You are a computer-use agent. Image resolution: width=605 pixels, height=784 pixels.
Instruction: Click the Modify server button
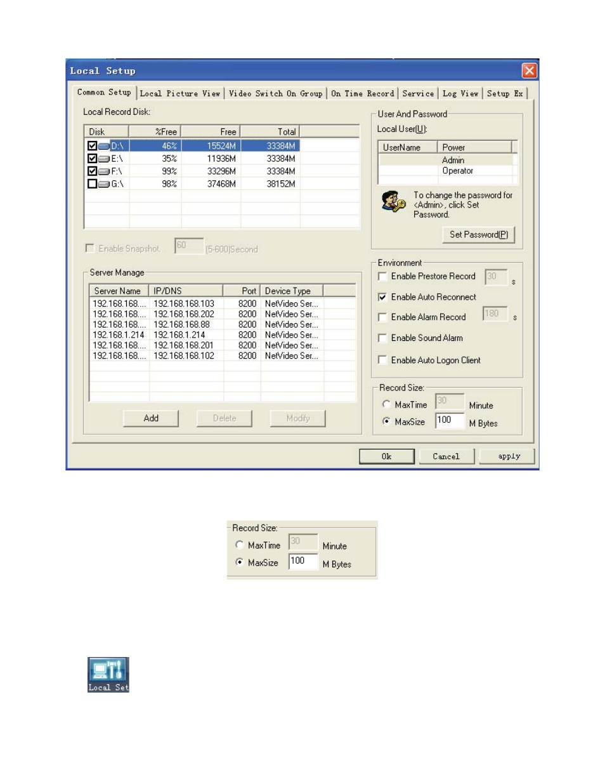coord(298,418)
